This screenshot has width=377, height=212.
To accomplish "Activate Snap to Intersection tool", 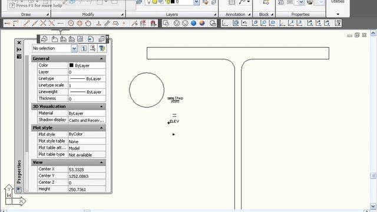I will [x=43, y=24].
